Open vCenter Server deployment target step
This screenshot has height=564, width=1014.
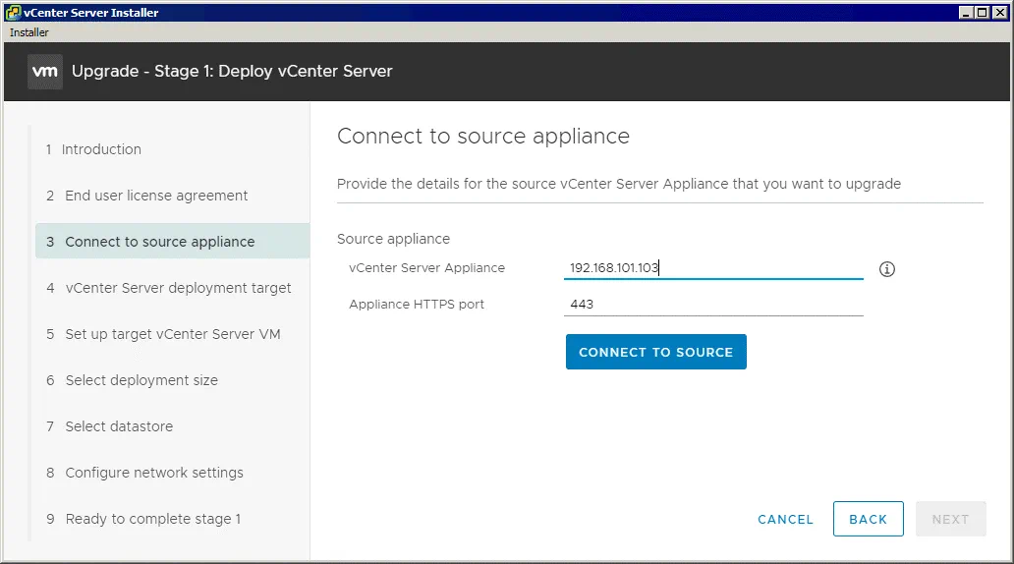tap(178, 288)
